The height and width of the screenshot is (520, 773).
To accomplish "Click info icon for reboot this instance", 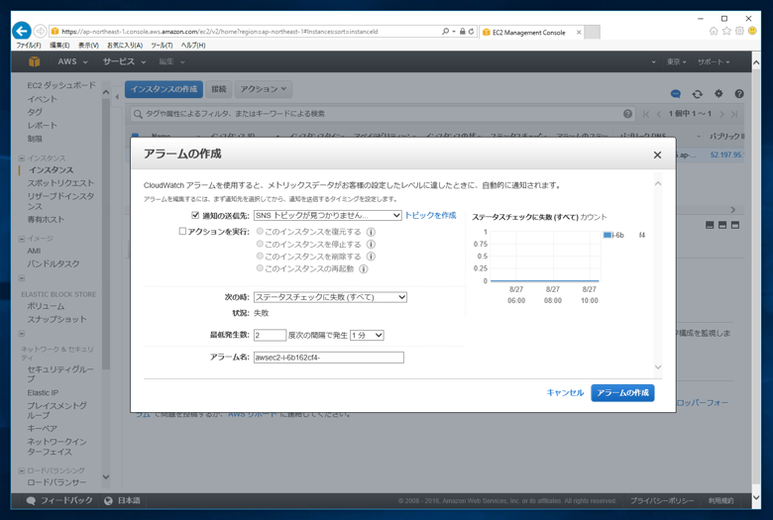I will tap(364, 268).
